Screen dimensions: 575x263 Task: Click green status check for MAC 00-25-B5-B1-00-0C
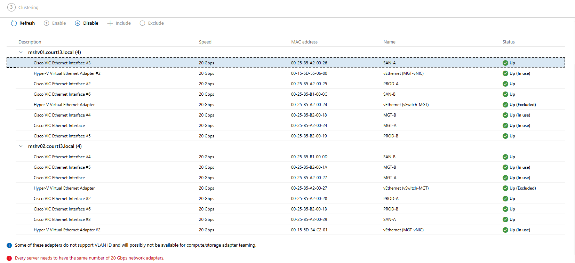pyautogui.click(x=505, y=94)
